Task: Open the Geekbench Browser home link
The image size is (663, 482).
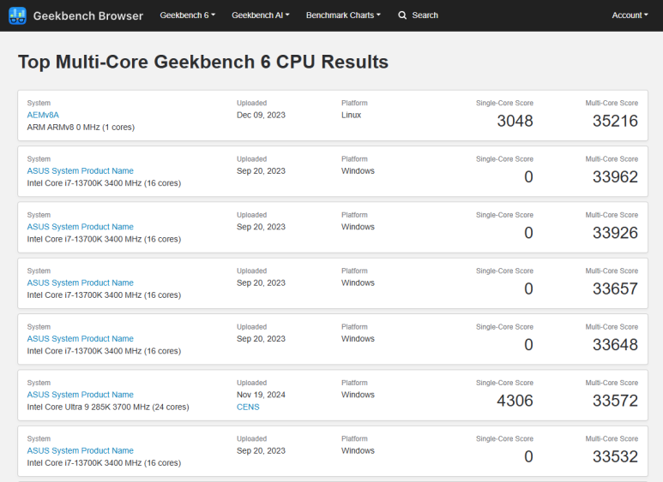Action: click(x=88, y=15)
